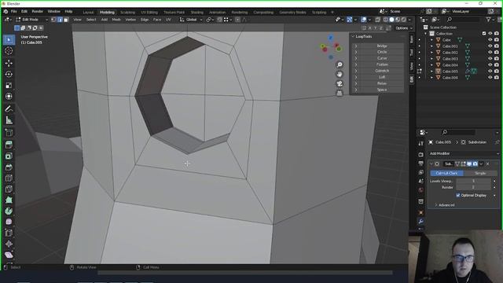This screenshot has height=283, width=503.
Task: Expand Cube.004 in the outliner
Action: [431, 64]
